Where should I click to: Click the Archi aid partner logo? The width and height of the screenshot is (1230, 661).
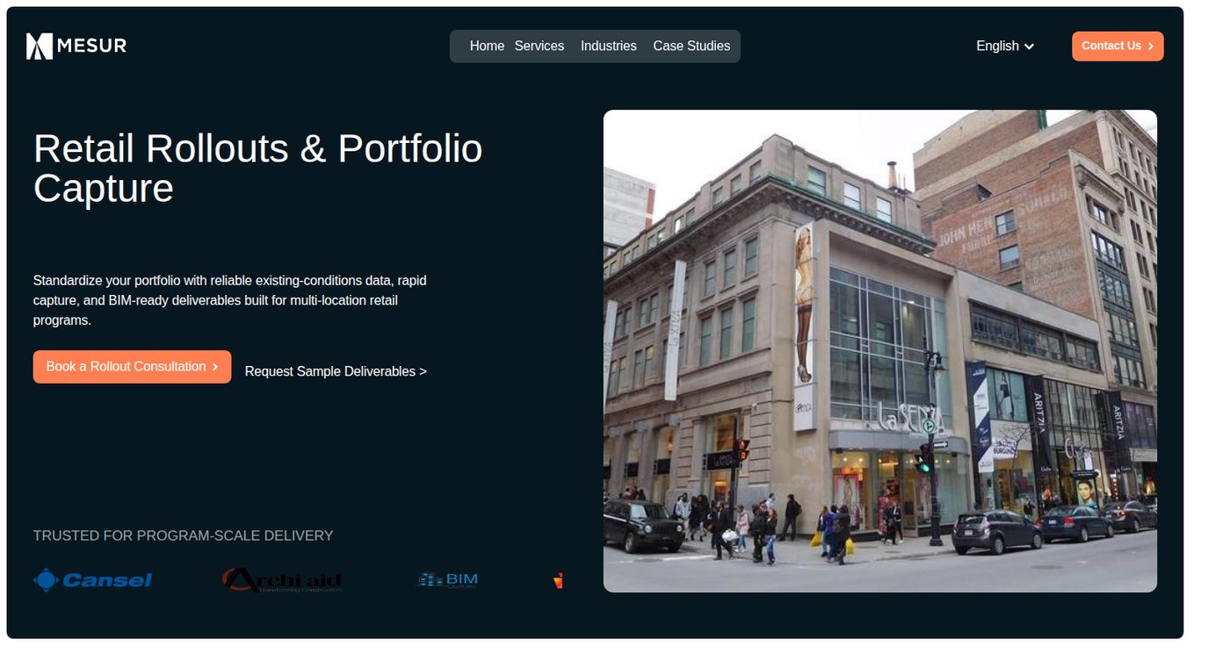pos(281,580)
